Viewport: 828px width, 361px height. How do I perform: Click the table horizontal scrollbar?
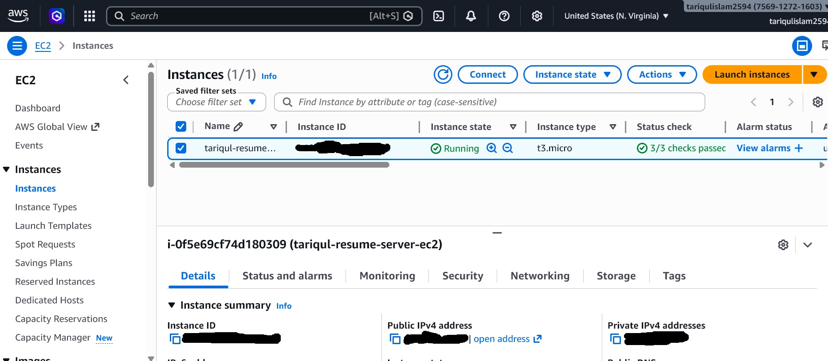click(284, 165)
